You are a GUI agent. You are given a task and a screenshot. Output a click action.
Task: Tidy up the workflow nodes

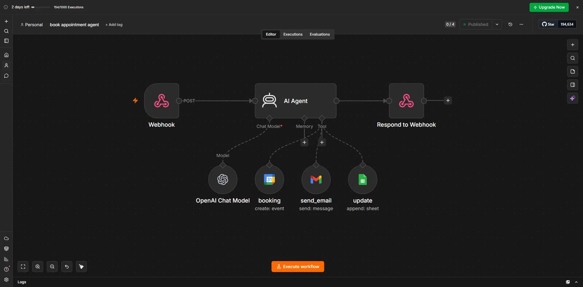pyautogui.click(x=81, y=267)
